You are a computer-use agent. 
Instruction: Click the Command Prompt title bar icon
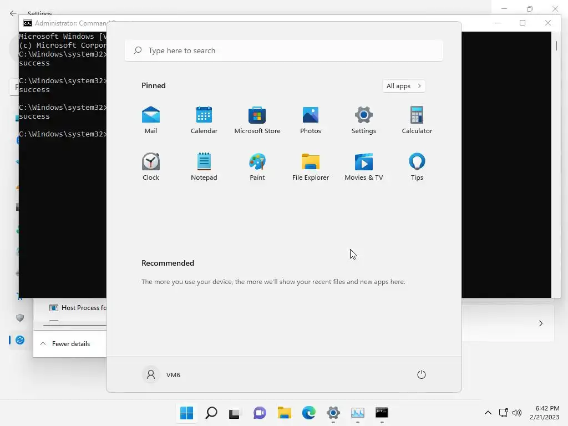pyautogui.click(x=28, y=23)
